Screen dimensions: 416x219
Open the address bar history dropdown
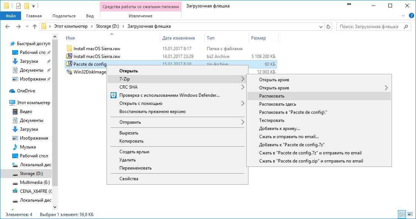click(321, 27)
